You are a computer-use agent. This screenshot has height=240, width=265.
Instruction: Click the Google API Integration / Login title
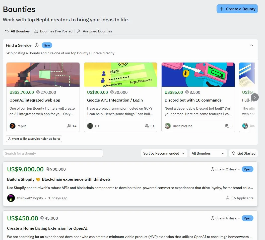115,100
